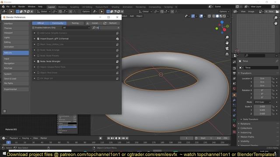Expand the glTF 2.0 format add-on details
The height and width of the screenshot is (157, 280).
click(x=35, y=39)
